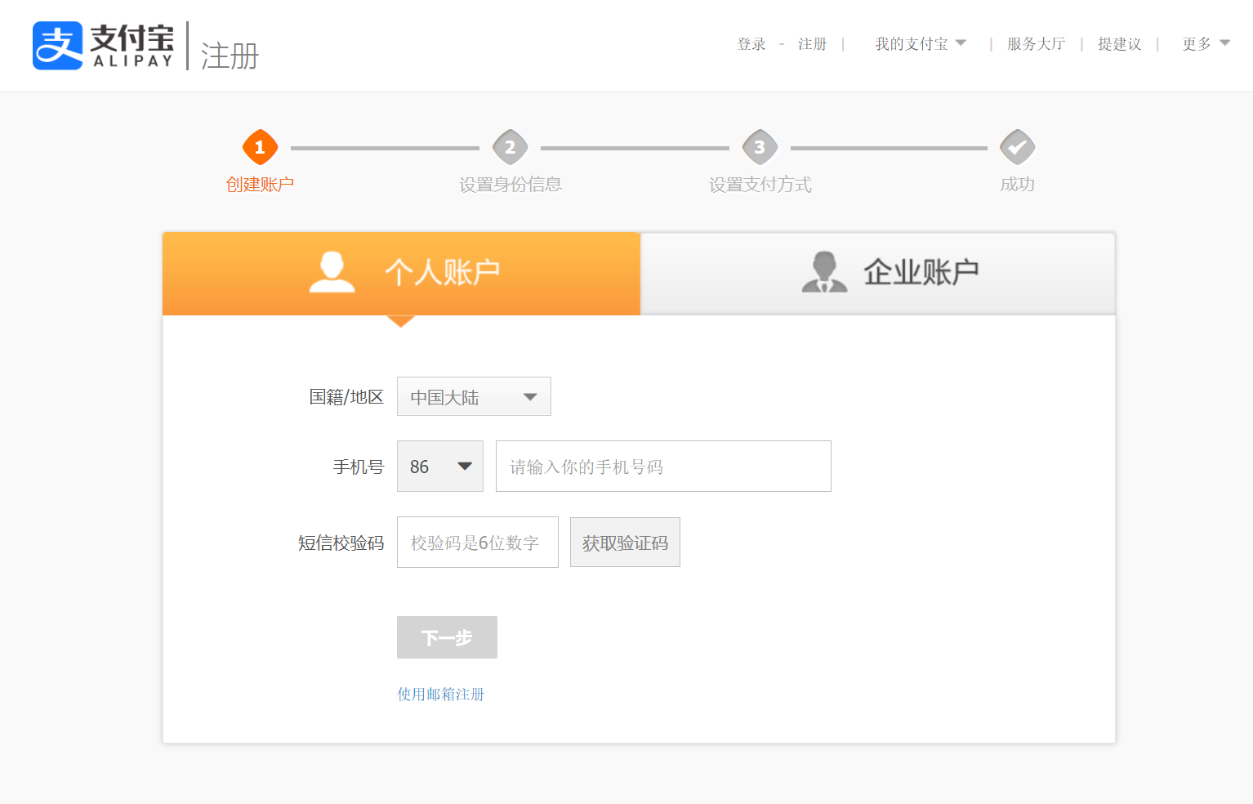Open the 使用邮箱注册 link
The image size is (1253, 804).
441,695
